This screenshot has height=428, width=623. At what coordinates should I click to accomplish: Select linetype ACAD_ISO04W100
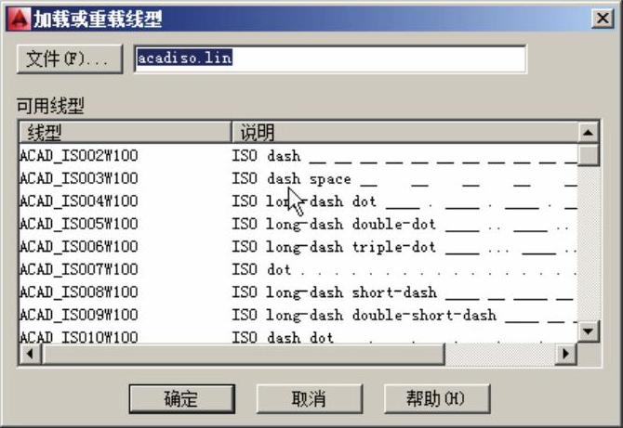tap(79, 201)
